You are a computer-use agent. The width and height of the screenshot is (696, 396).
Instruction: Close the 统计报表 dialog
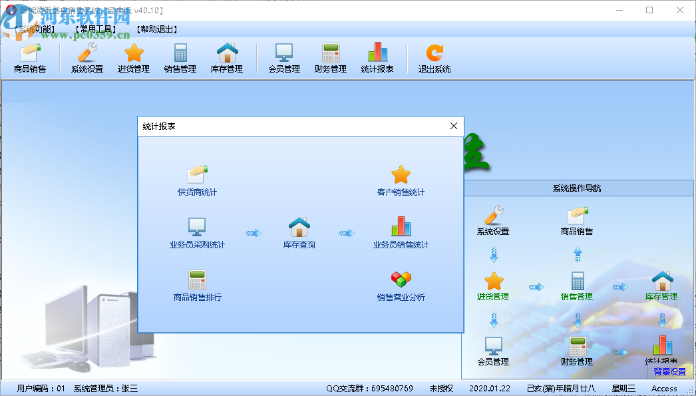click(454, 125)
